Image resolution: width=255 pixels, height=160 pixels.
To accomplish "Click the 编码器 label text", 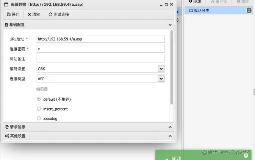I will [42, 89].
